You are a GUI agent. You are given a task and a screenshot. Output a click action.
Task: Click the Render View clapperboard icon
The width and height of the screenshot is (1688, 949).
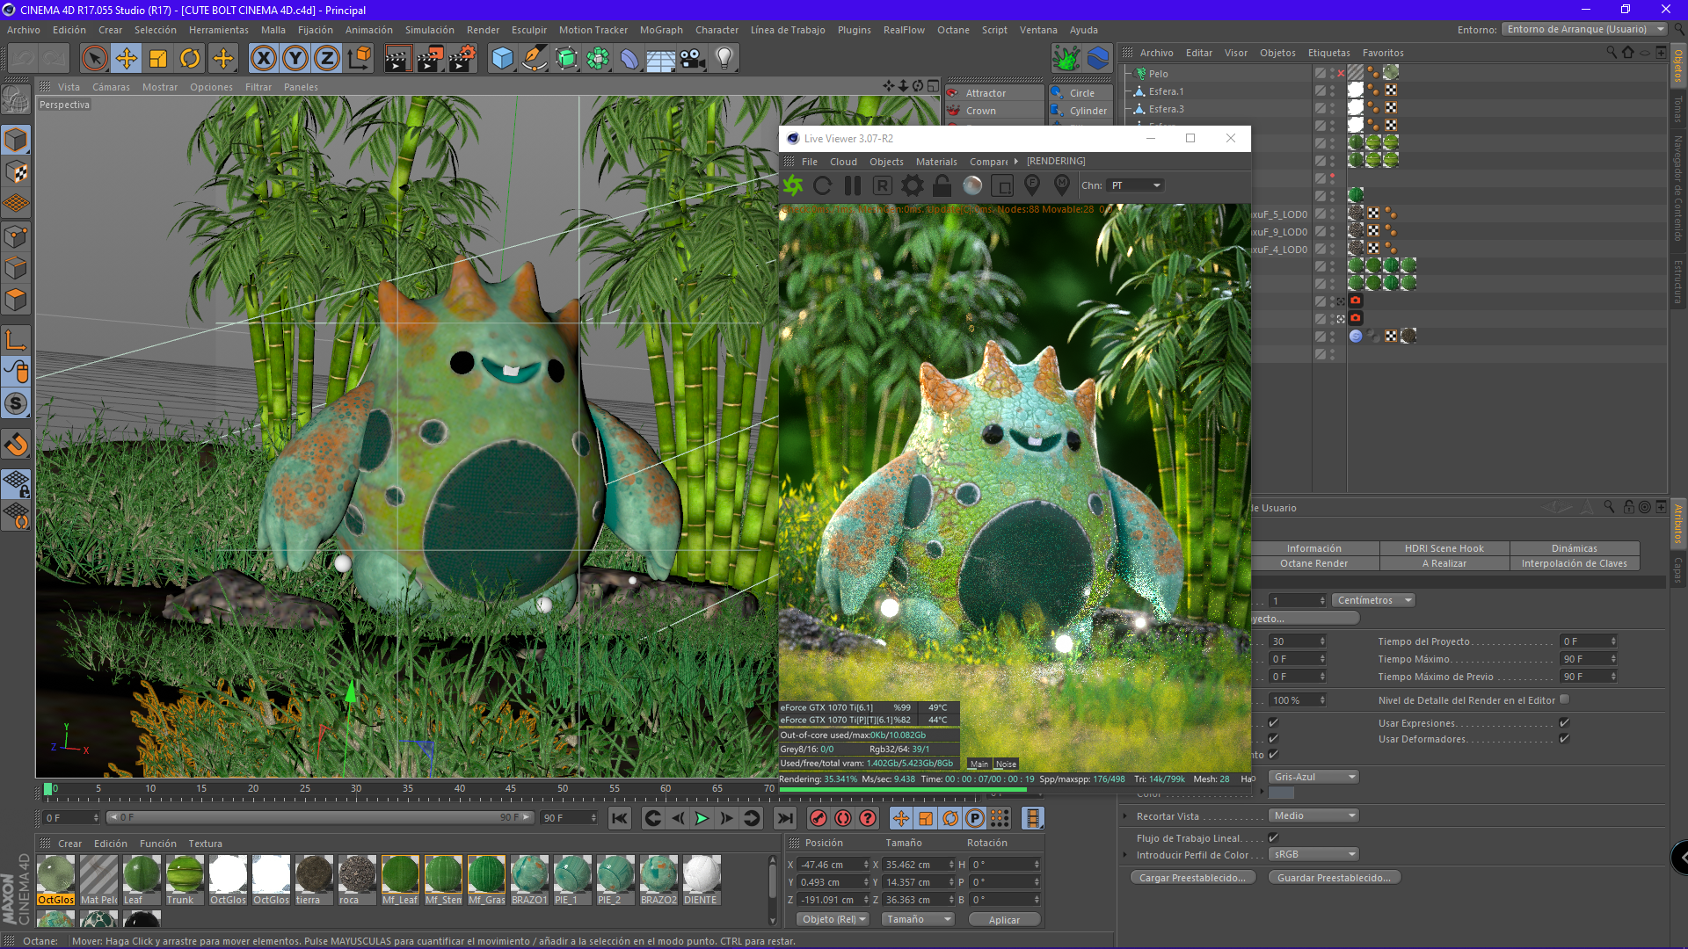397,59
